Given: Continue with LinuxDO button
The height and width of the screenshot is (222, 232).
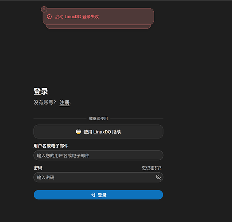Looking at the screenshot, I should 98,131.
